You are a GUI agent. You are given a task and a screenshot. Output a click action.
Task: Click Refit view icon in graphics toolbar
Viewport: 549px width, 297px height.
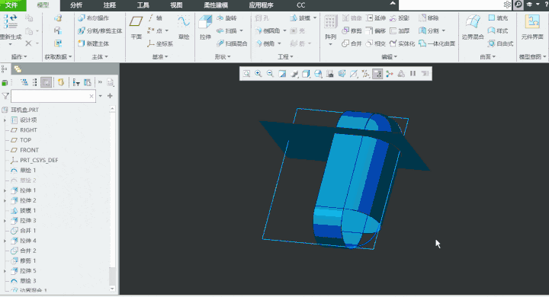tap(246, 73)
